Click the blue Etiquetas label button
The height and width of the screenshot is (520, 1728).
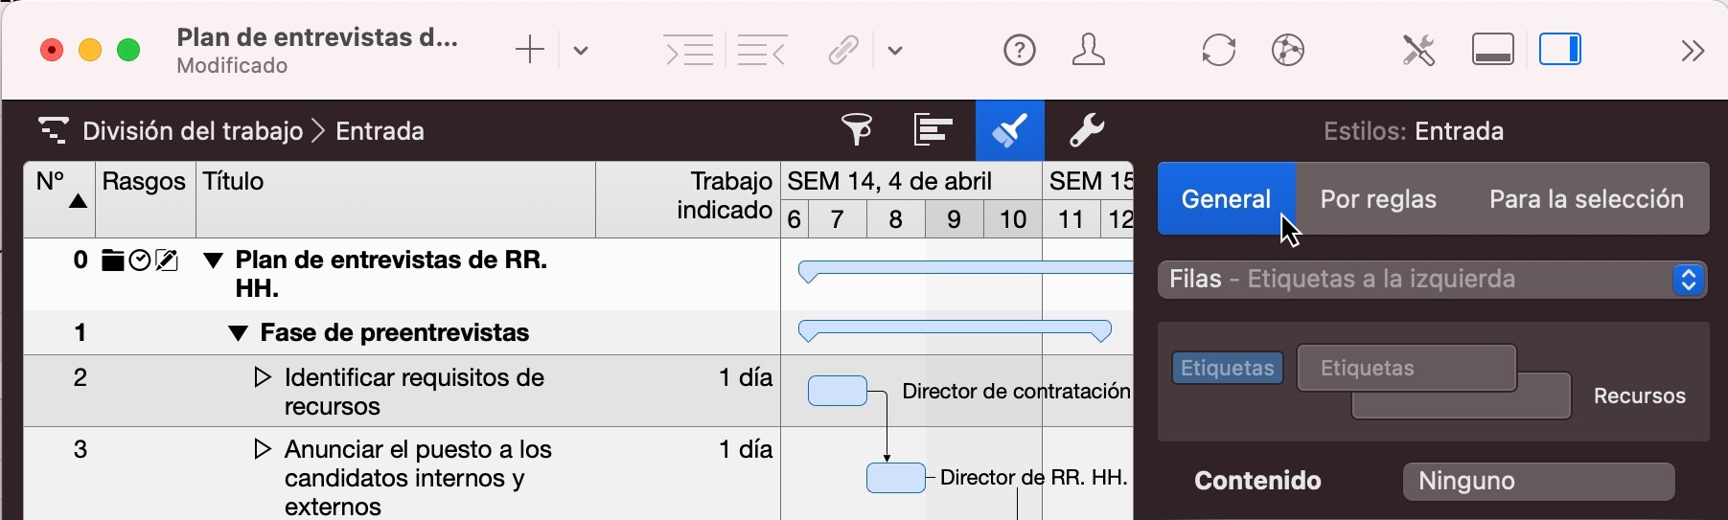[1227, 368]
